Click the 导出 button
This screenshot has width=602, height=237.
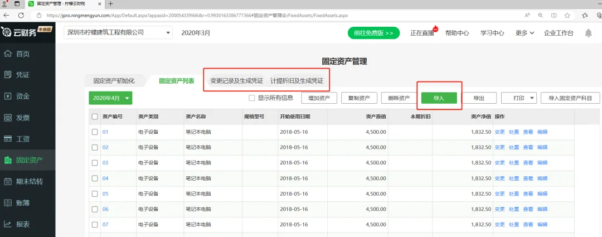point(479,98)
